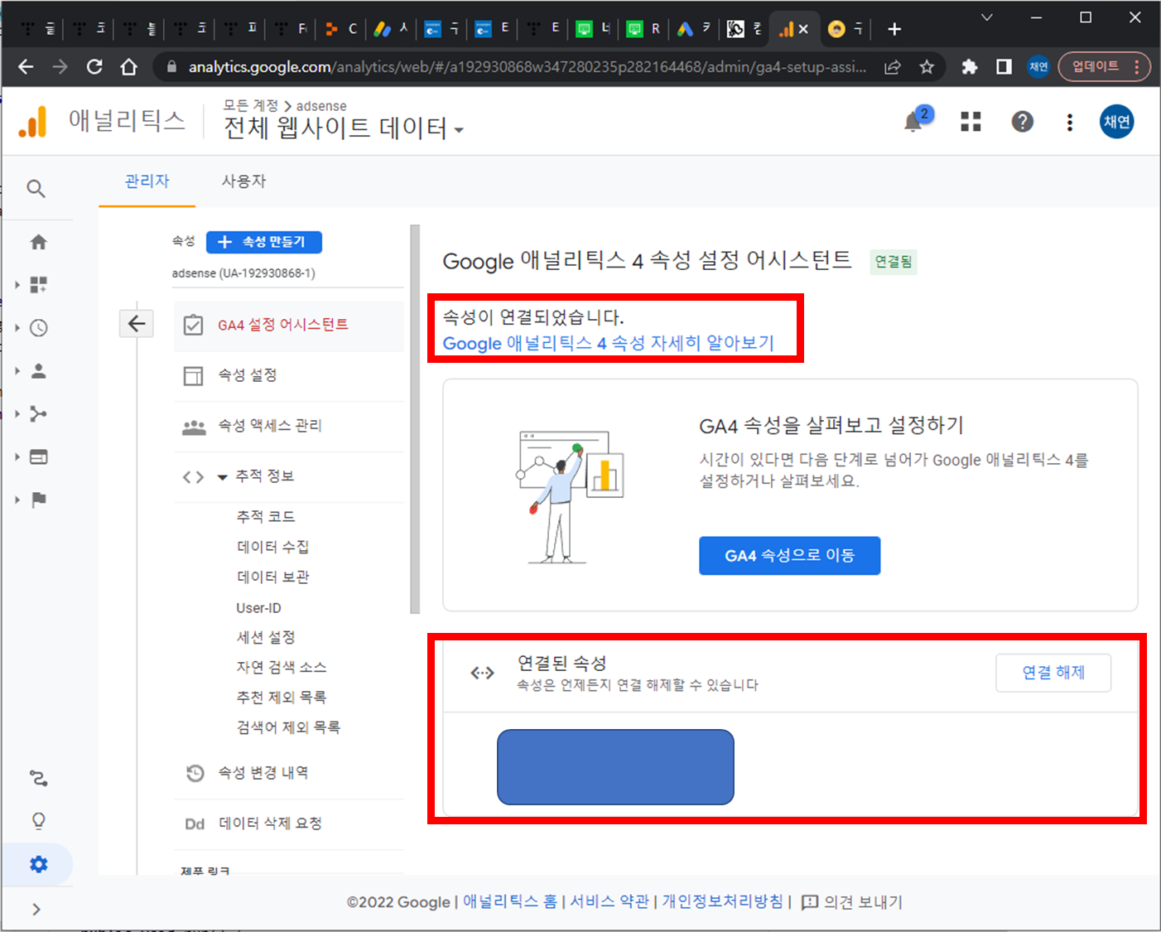Toggle the Chrome side panel icon
The width and height of the screenshot is (1161, 932).
(1004, 67)
